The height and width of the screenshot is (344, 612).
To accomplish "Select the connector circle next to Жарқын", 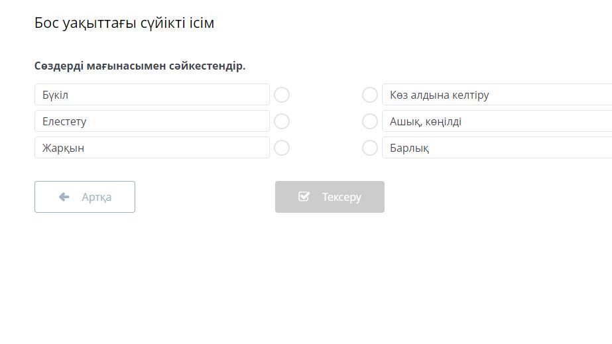I will click(x=282, y=148).
